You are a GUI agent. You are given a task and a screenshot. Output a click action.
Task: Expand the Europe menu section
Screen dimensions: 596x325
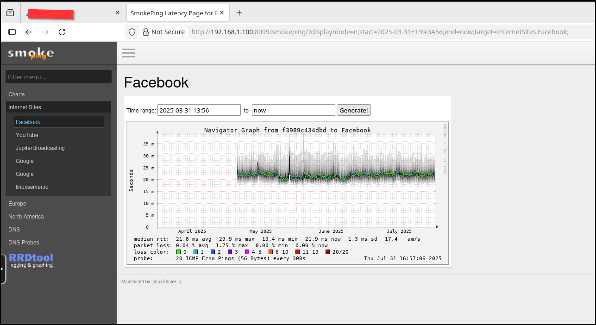pos(17,204)
